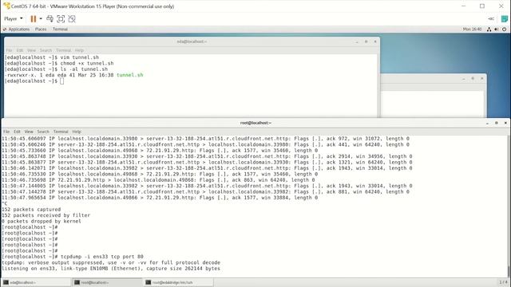Open Search menu in root@localhost terminal
The height and width of the screenshot is (287, 511).
tap(43, 132)
